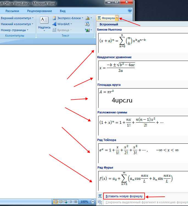The height and width of the screenshot is (206, 188).
Task: Select Print Layout view in status bar
Action: 56,202
